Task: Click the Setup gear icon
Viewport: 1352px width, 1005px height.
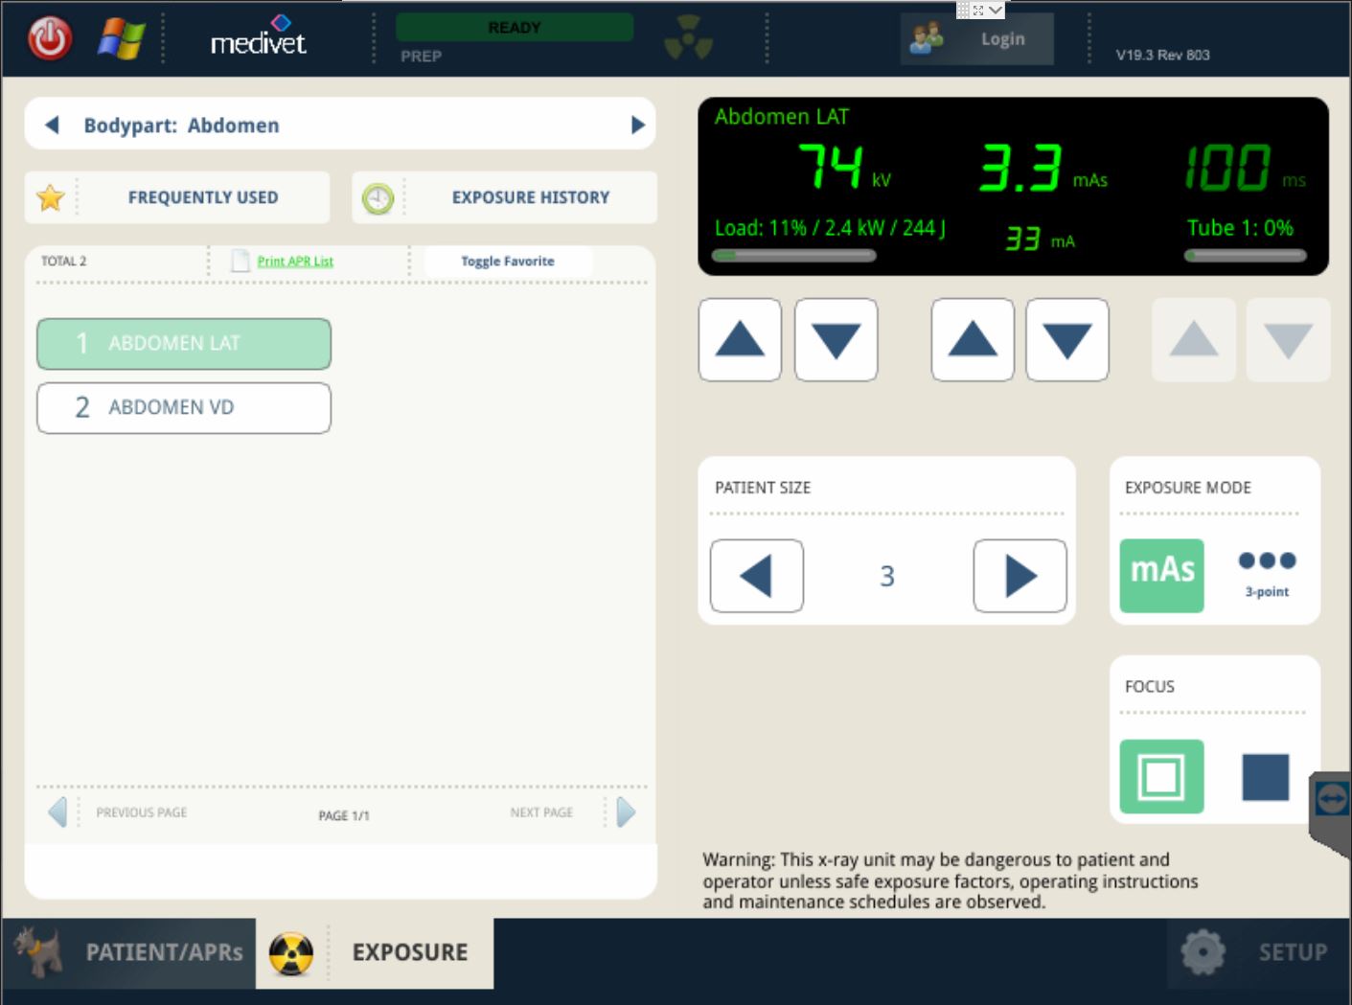Action: (x=1203, y=951)
